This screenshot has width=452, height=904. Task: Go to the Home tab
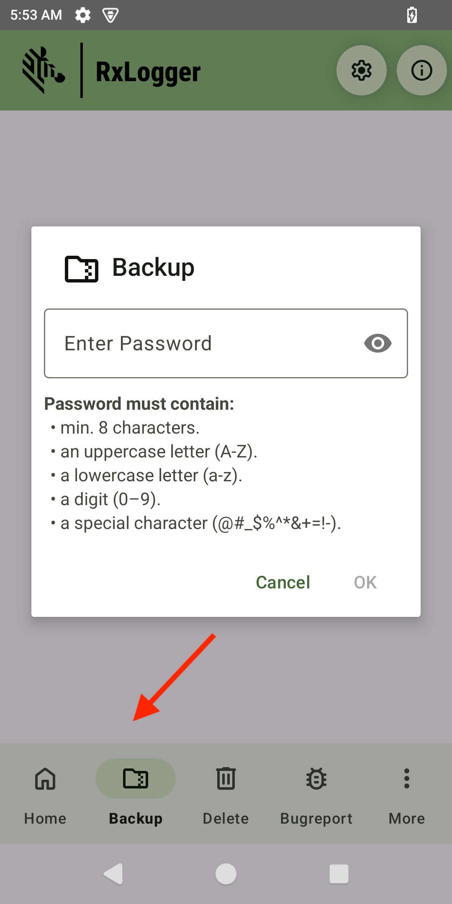point(45,794)
